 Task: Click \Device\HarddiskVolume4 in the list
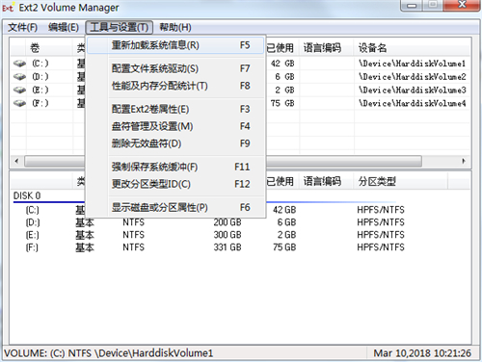pos(412,103)
